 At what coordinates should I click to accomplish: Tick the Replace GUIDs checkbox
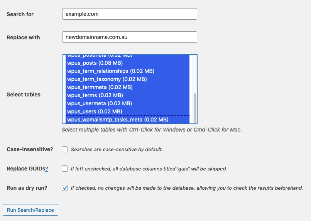65,169
